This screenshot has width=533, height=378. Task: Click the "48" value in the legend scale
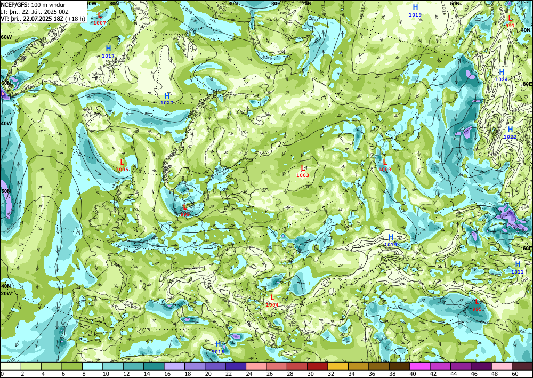click(x=495, y=374)
